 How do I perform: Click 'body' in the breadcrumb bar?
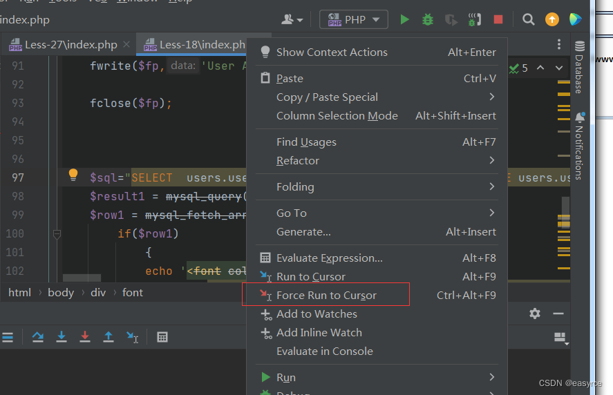pos(61,292)
